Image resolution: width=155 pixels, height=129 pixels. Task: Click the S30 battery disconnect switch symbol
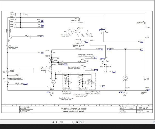point(7,81)
